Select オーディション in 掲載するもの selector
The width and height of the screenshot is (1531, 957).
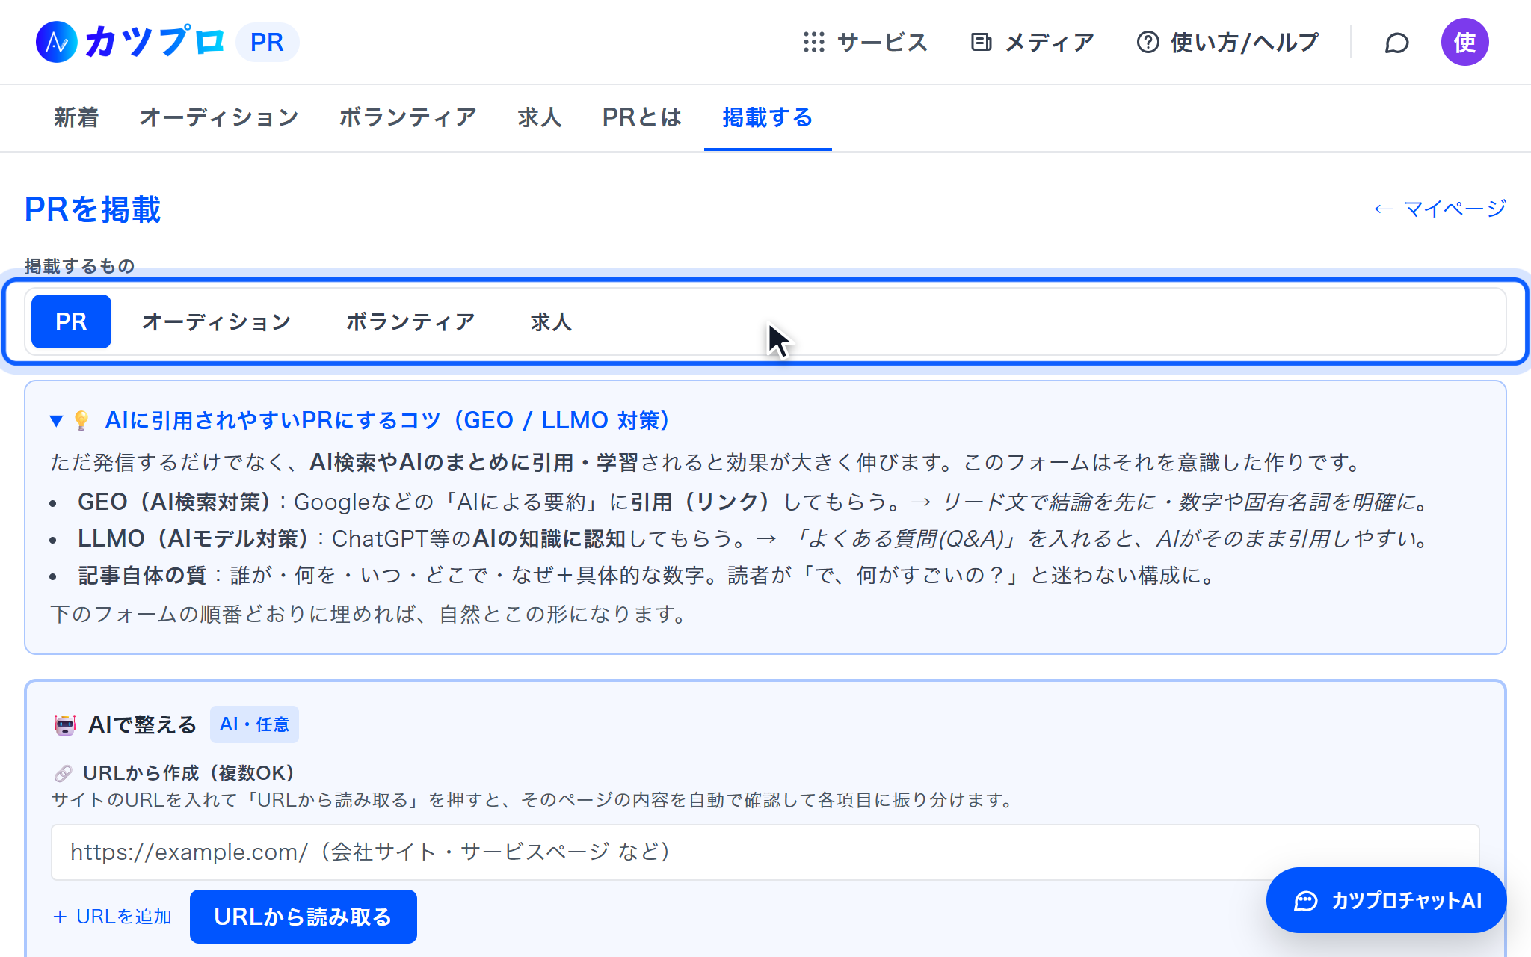point(217,321)
